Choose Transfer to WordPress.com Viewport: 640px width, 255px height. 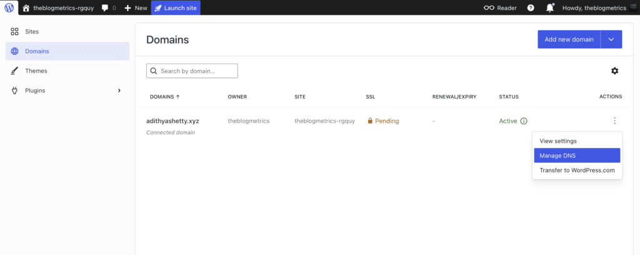(577, 170)
